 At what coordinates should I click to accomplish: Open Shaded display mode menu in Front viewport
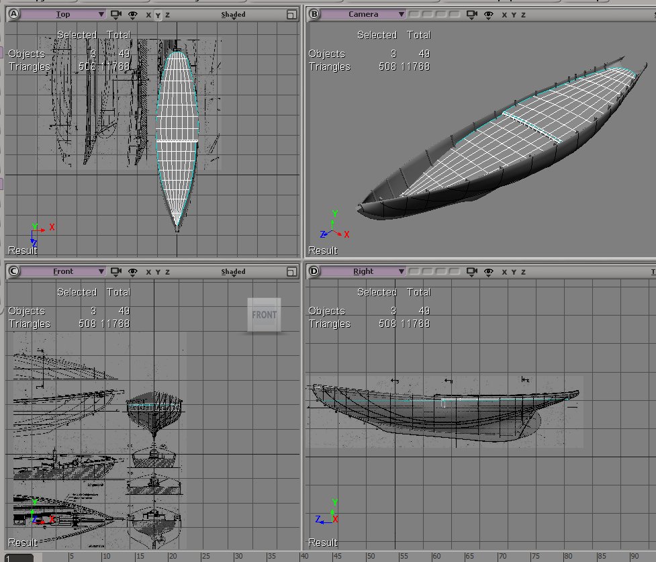click(233, 272)
